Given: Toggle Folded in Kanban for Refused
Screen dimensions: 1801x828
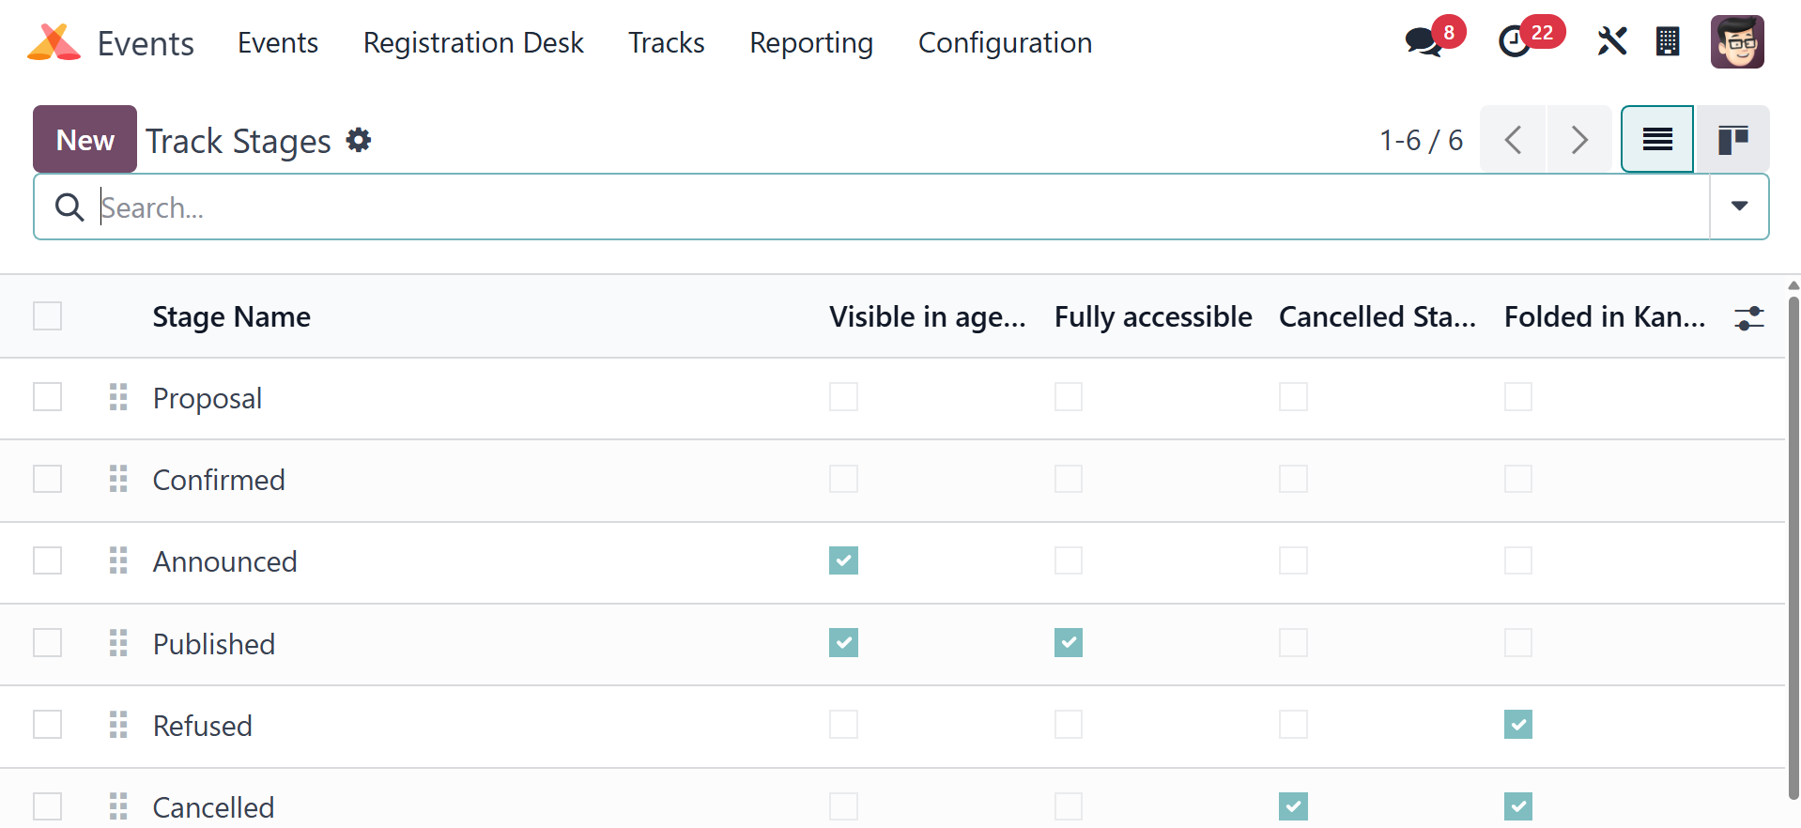Looking at the screenshot, I should coord(1517,725).
